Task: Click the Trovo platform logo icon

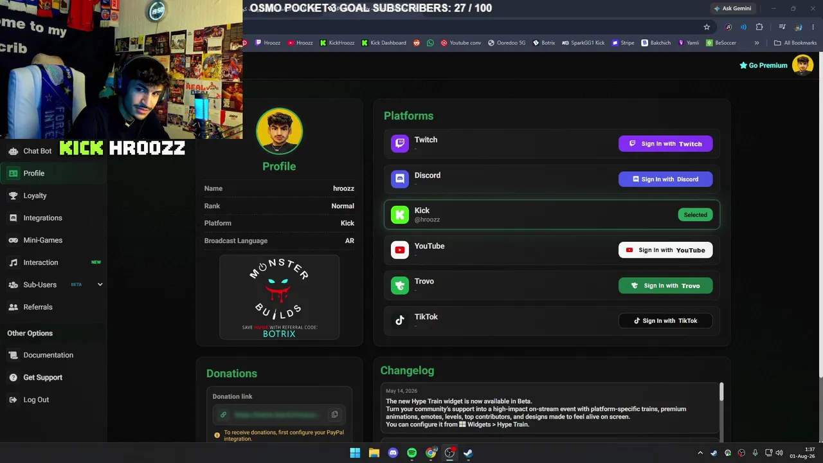Action: (x=400, y=286)
